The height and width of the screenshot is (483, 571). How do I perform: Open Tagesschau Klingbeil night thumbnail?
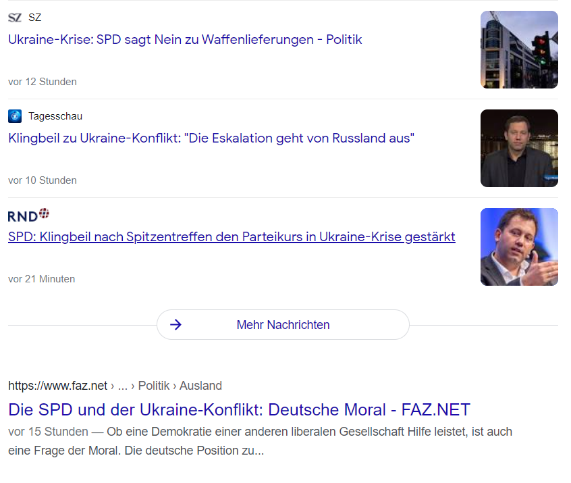coord(519,149)
